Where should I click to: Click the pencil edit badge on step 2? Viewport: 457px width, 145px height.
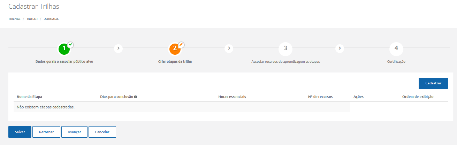click(x=181, y=45)
